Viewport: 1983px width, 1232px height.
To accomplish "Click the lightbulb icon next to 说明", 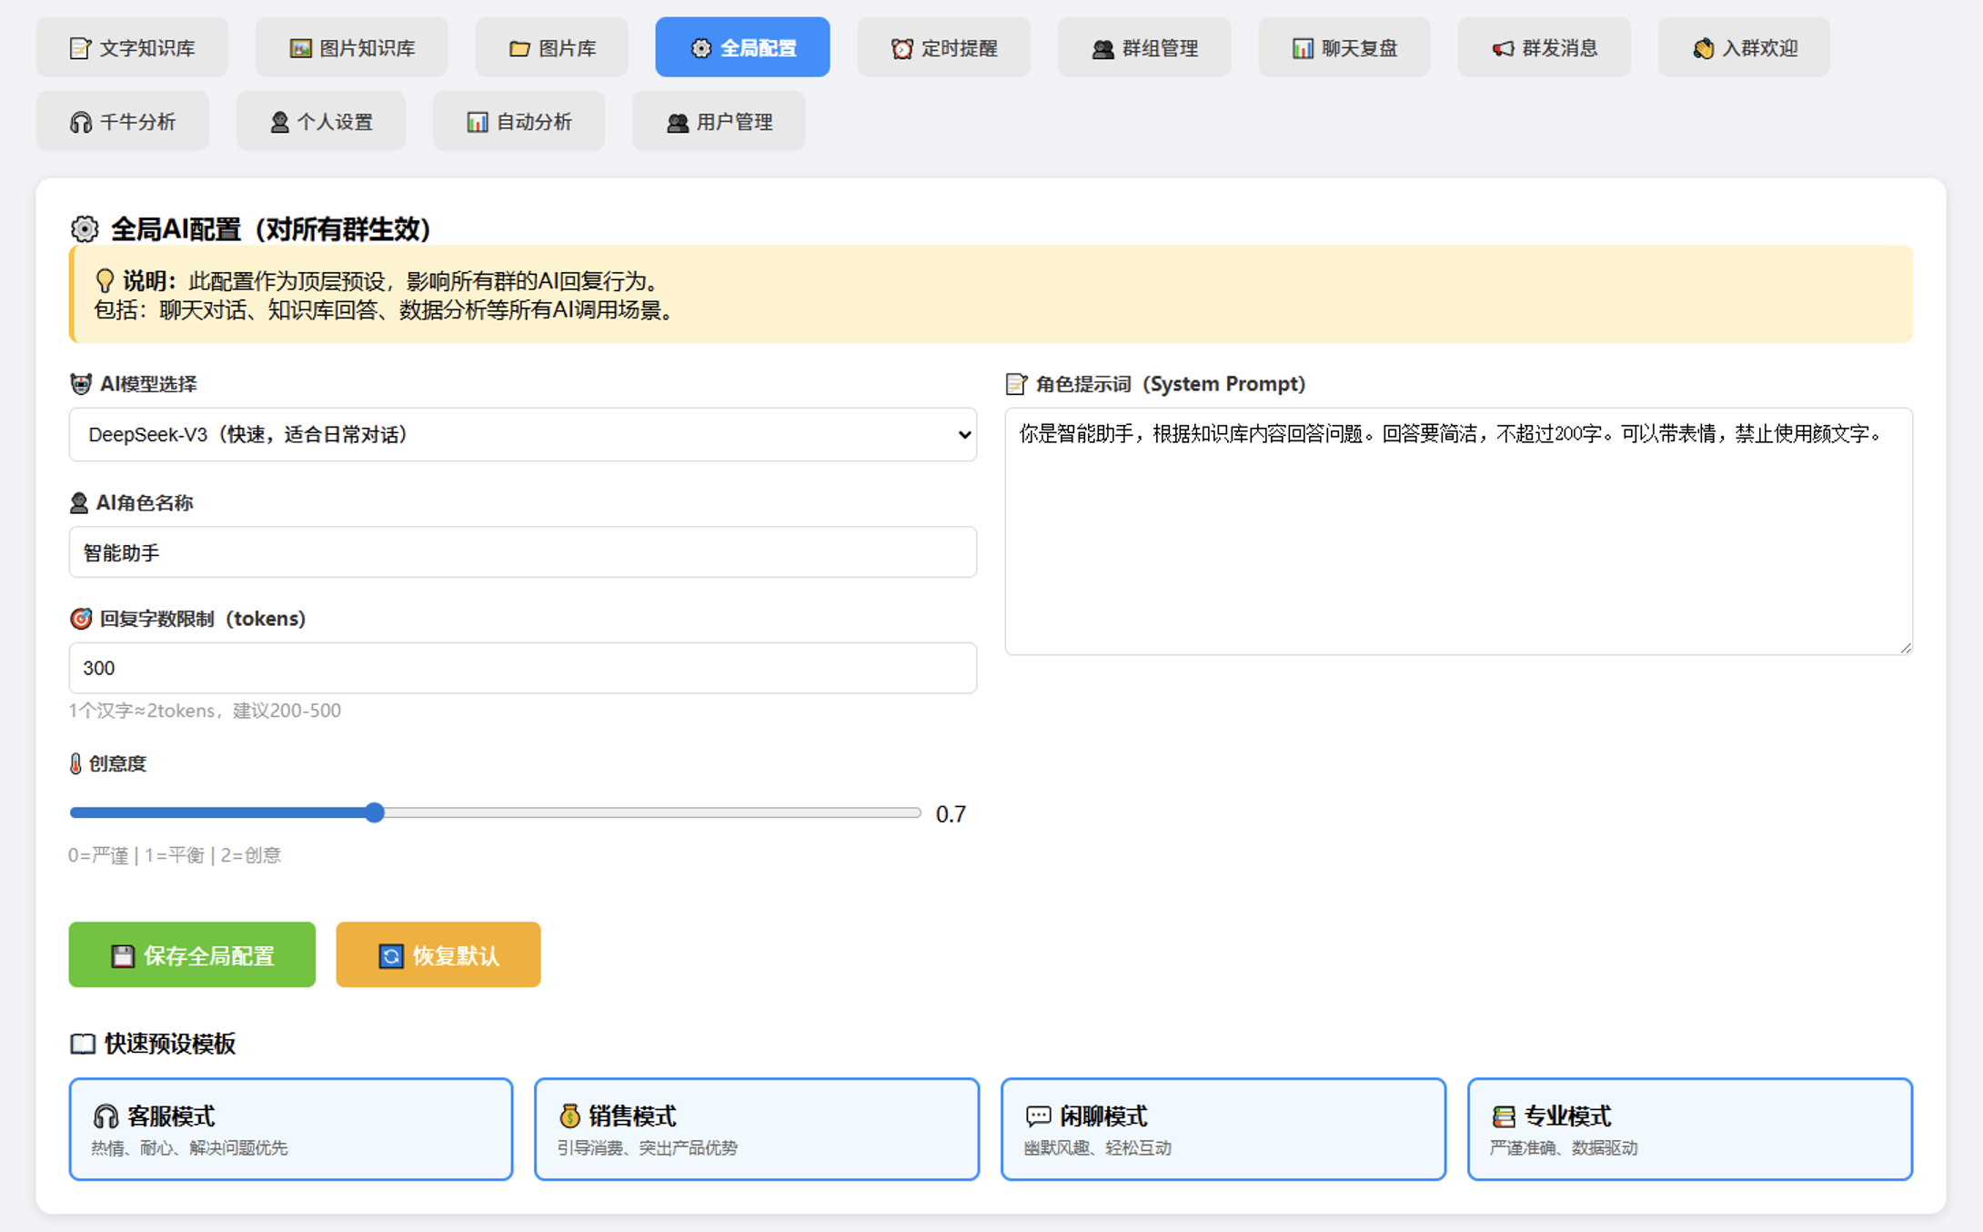I will click(x=105, y=280).
